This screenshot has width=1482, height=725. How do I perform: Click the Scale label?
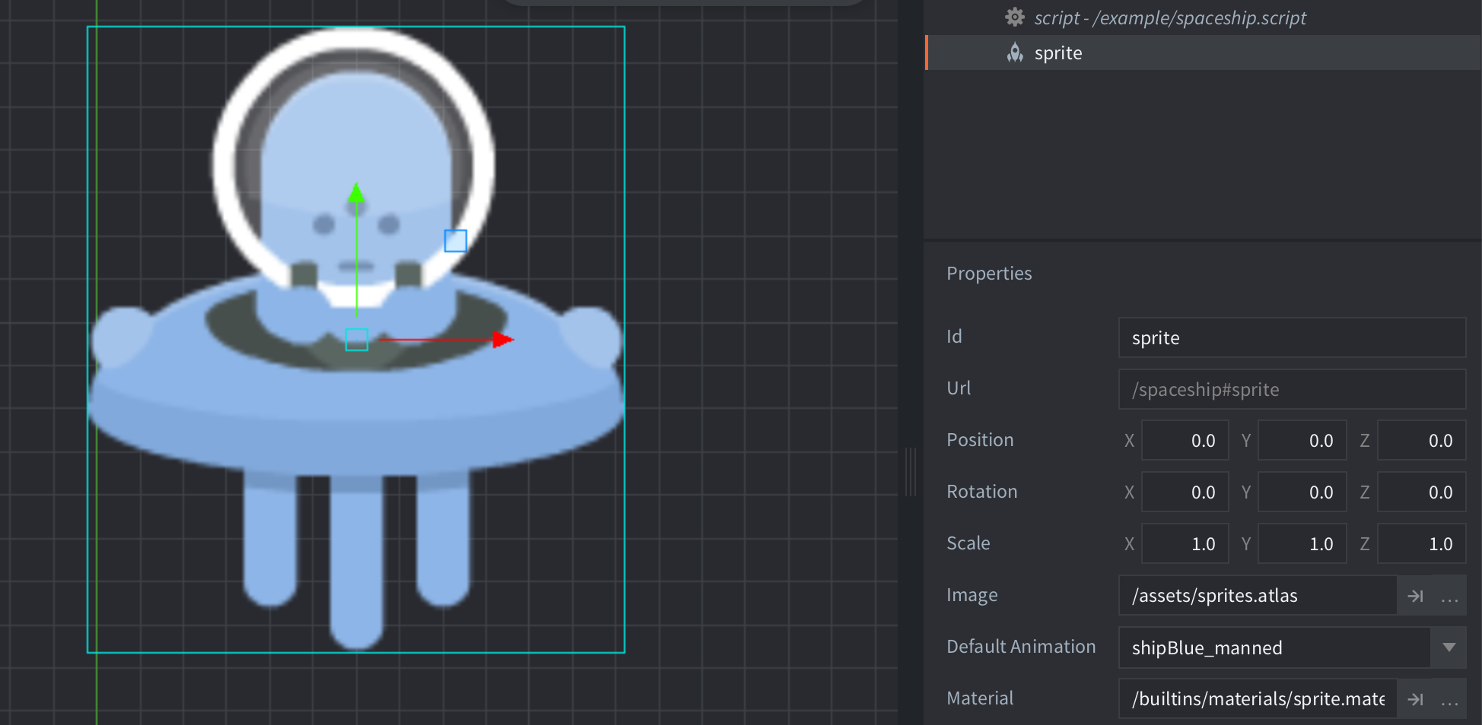968,543
